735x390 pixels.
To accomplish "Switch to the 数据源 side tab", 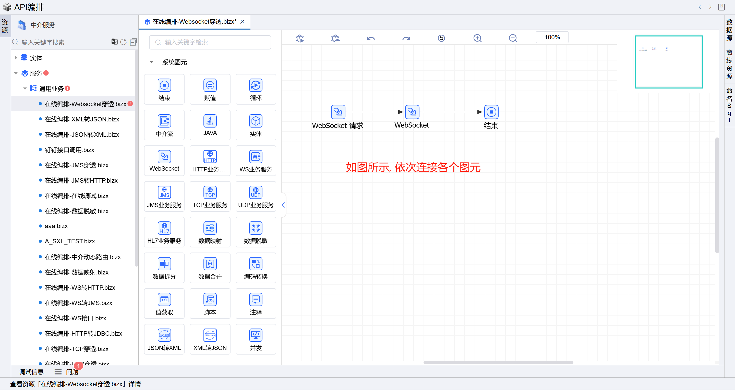I will 729,30.
